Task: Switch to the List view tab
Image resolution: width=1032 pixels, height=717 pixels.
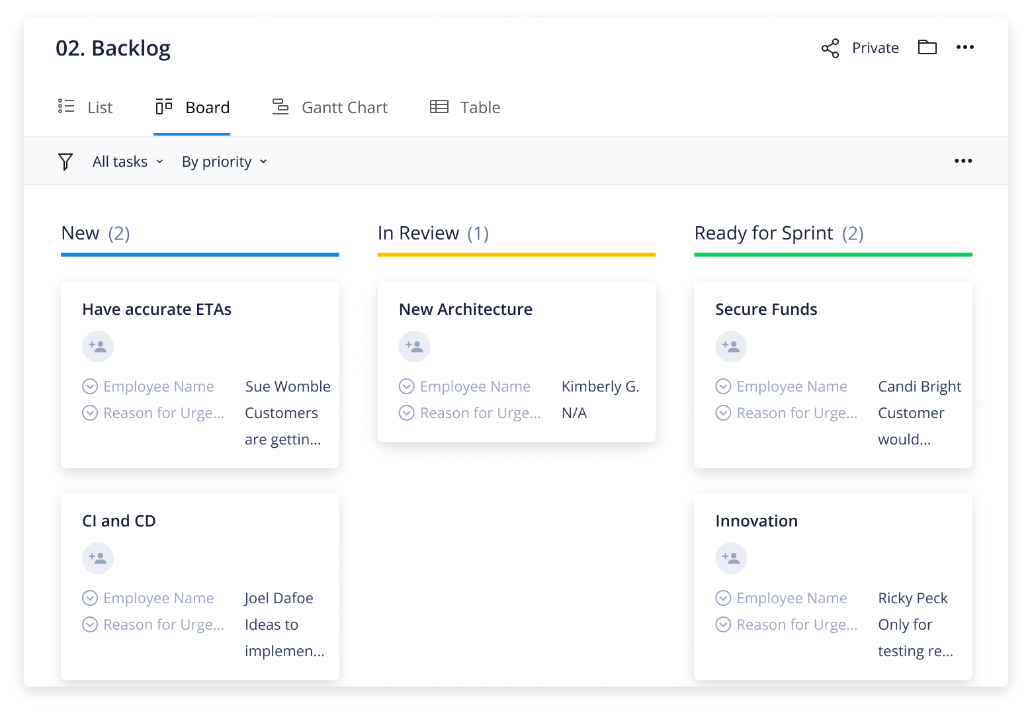Action: tap(85, 107)
